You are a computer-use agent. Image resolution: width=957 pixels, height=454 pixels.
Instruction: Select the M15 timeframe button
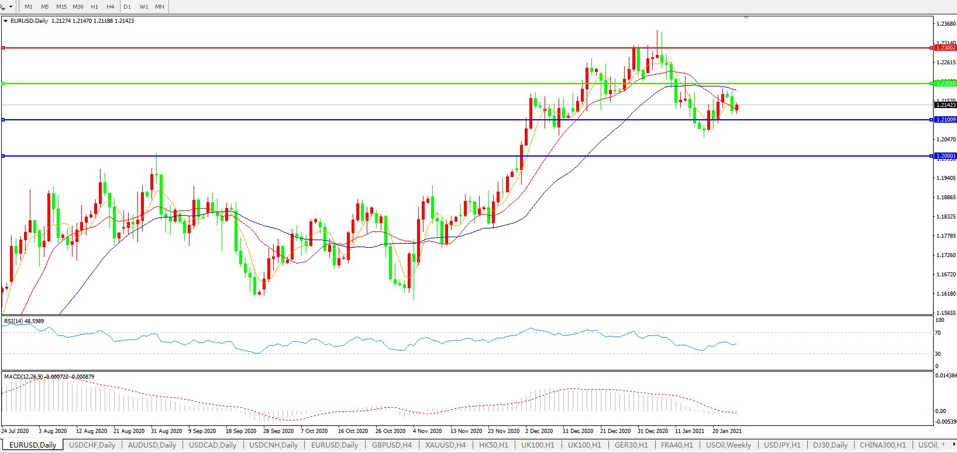pos(61,7)
